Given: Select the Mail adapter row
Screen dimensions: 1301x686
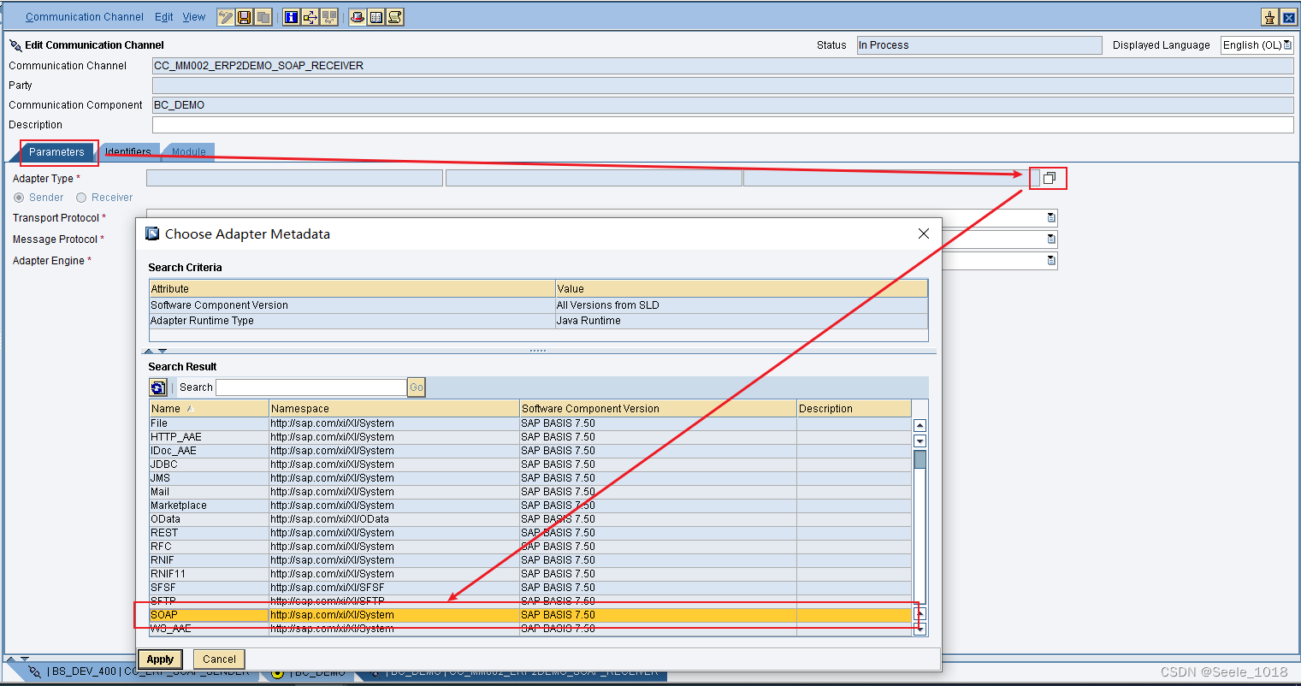Looking at the screenshot, I should click(530, 492).
